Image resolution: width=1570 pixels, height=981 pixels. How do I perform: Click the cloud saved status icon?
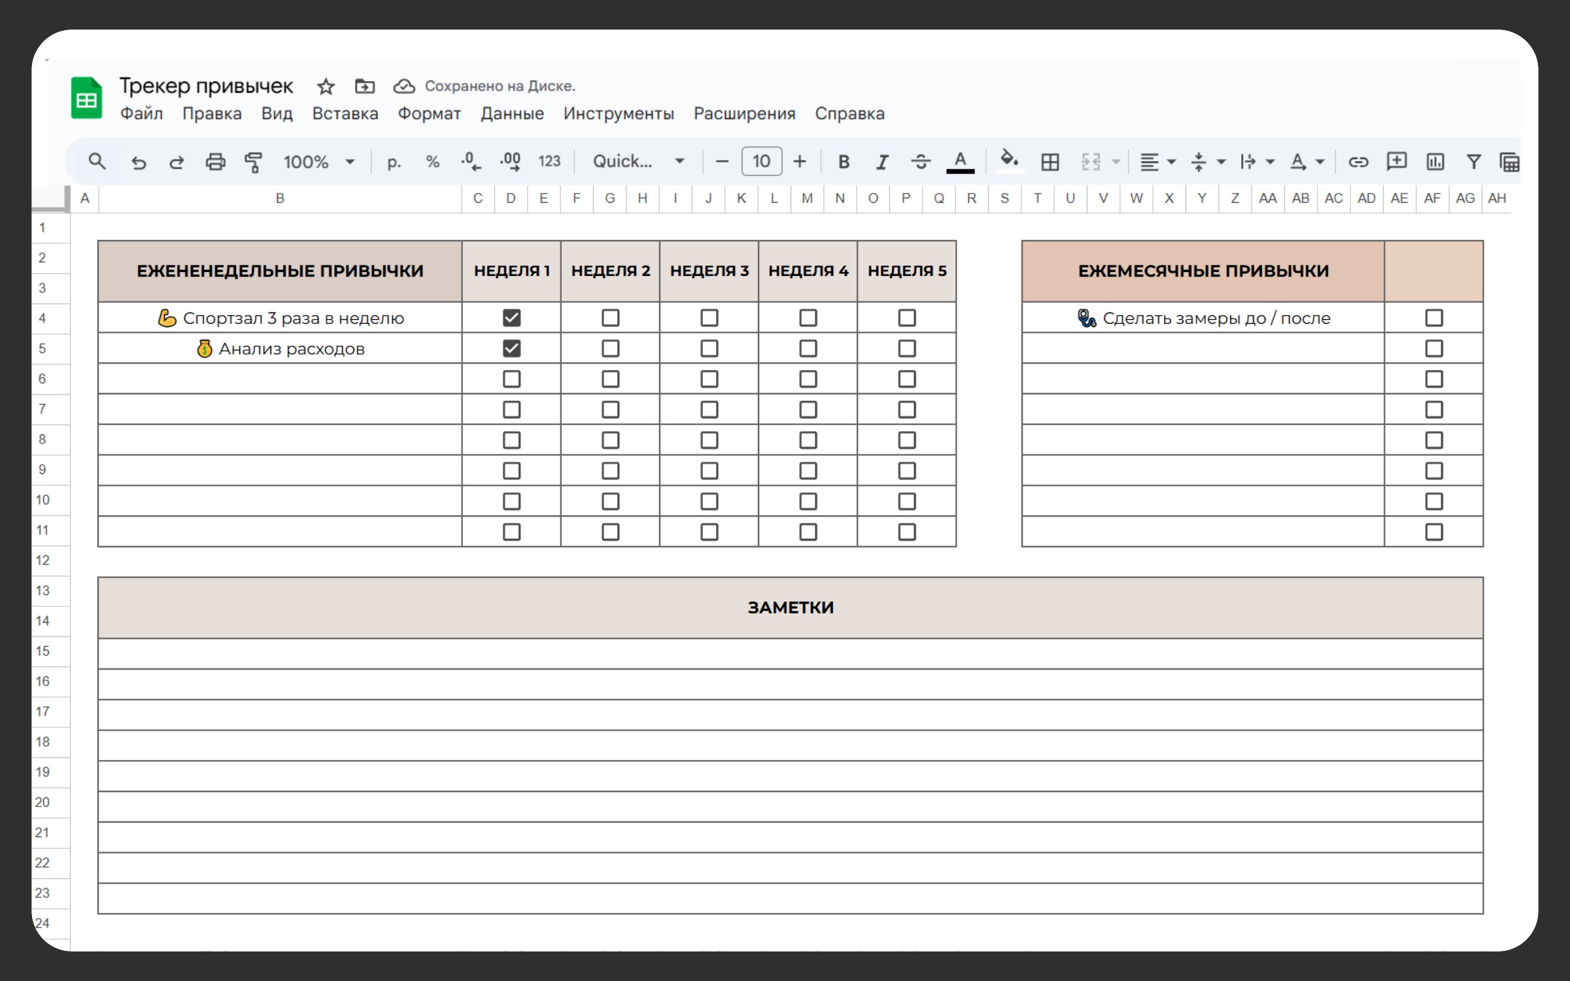point(404,86)
